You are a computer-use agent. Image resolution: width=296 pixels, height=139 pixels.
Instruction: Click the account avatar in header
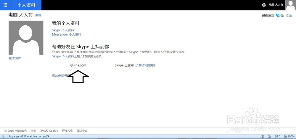291,5
